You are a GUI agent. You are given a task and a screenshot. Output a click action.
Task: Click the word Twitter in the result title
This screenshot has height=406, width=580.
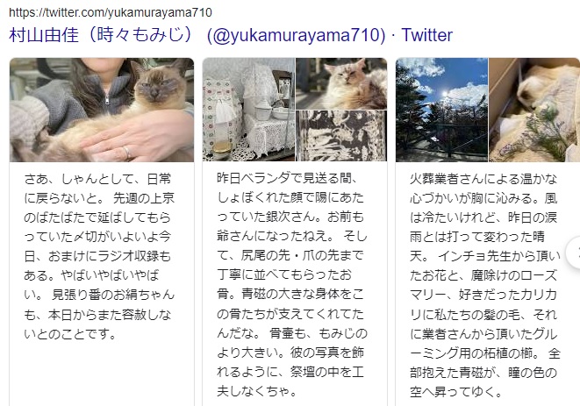point(426,35)
